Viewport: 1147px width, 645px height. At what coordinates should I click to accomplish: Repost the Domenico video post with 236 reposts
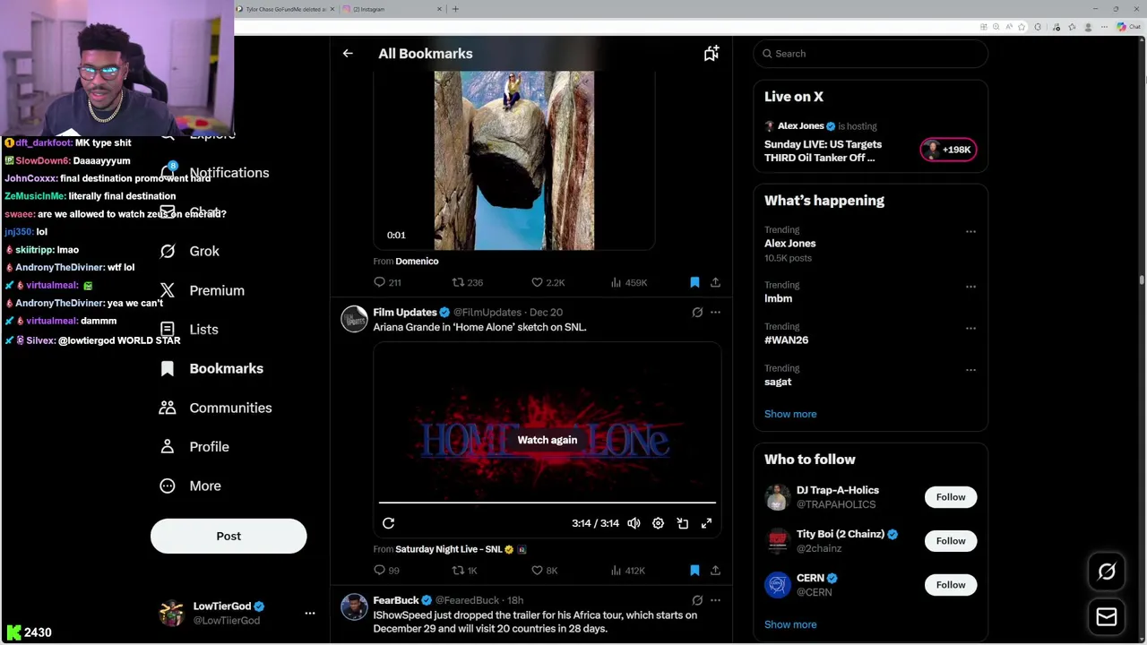pyautogui.click(x=467, y=282)
